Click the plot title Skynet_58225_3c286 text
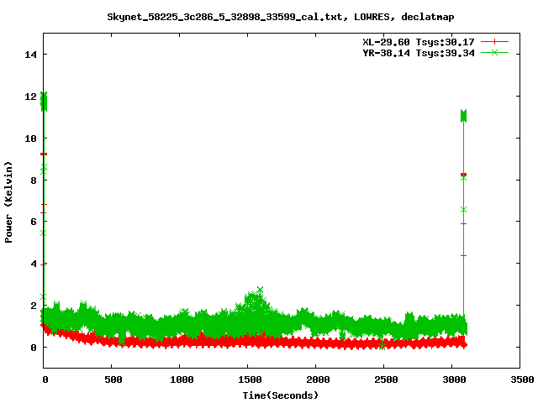 pos(280,17)
